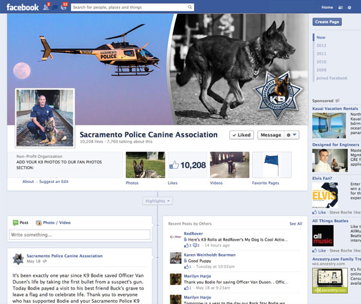Click like icon on Karen Weinholdt Bearman post
The image size is (361, 304).
(186, 267)
